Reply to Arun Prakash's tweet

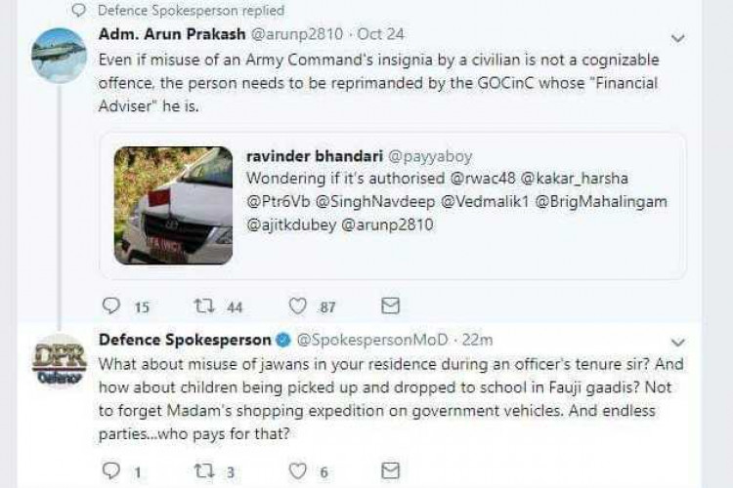point(111,306)
